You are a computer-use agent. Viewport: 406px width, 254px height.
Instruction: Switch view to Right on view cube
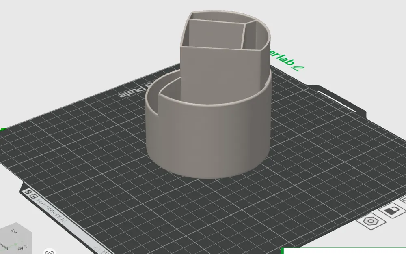[x=22, y=248]
